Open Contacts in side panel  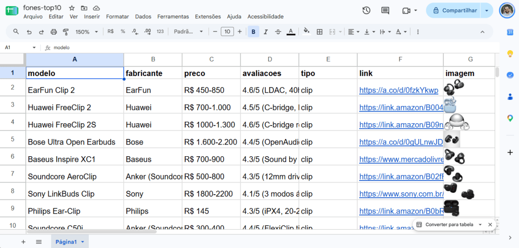510,96
